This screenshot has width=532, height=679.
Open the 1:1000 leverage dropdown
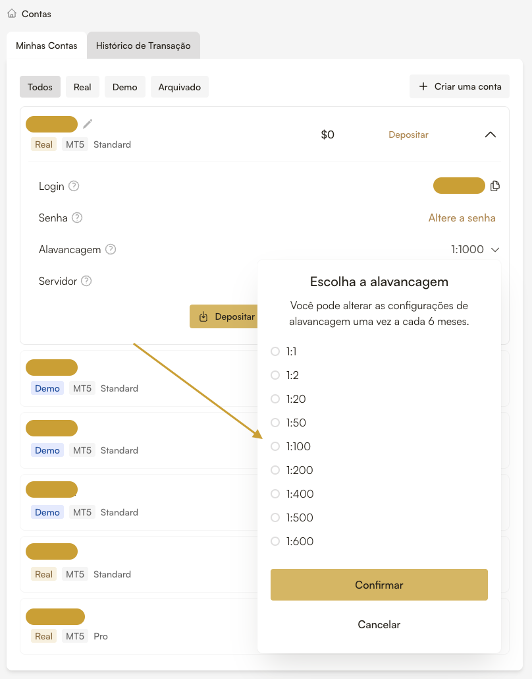click(475, 249)
